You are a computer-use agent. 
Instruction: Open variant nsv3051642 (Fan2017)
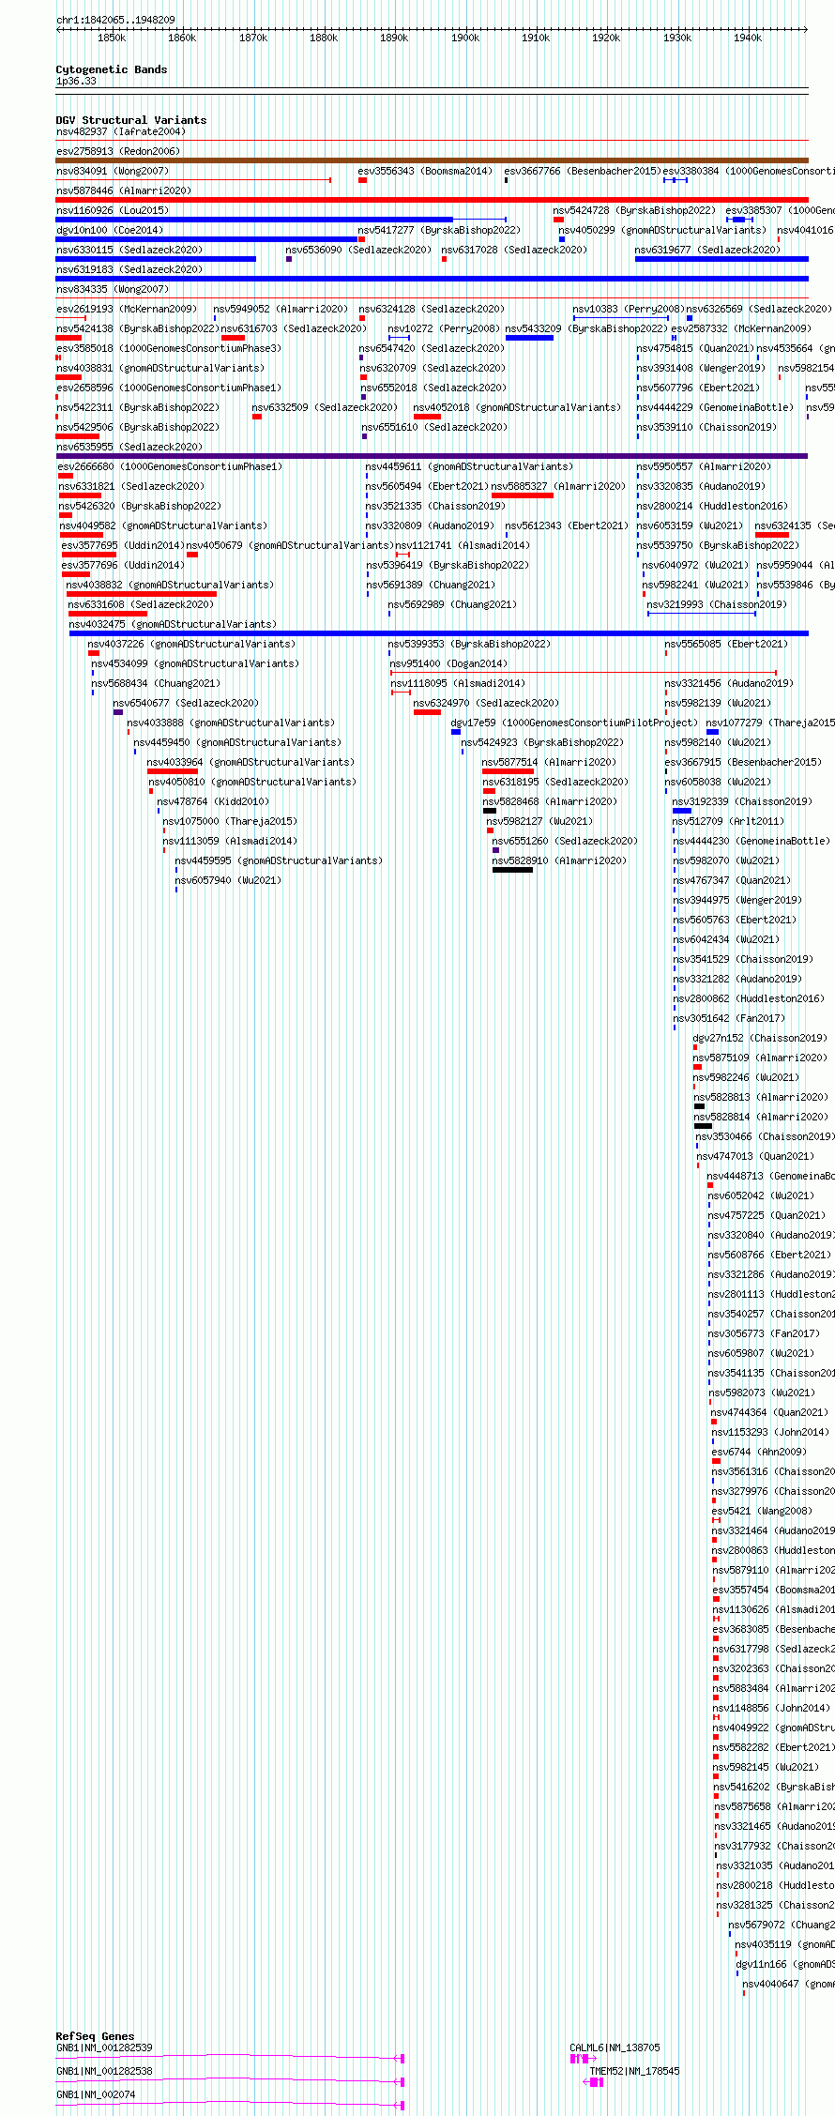(729, 1019)
